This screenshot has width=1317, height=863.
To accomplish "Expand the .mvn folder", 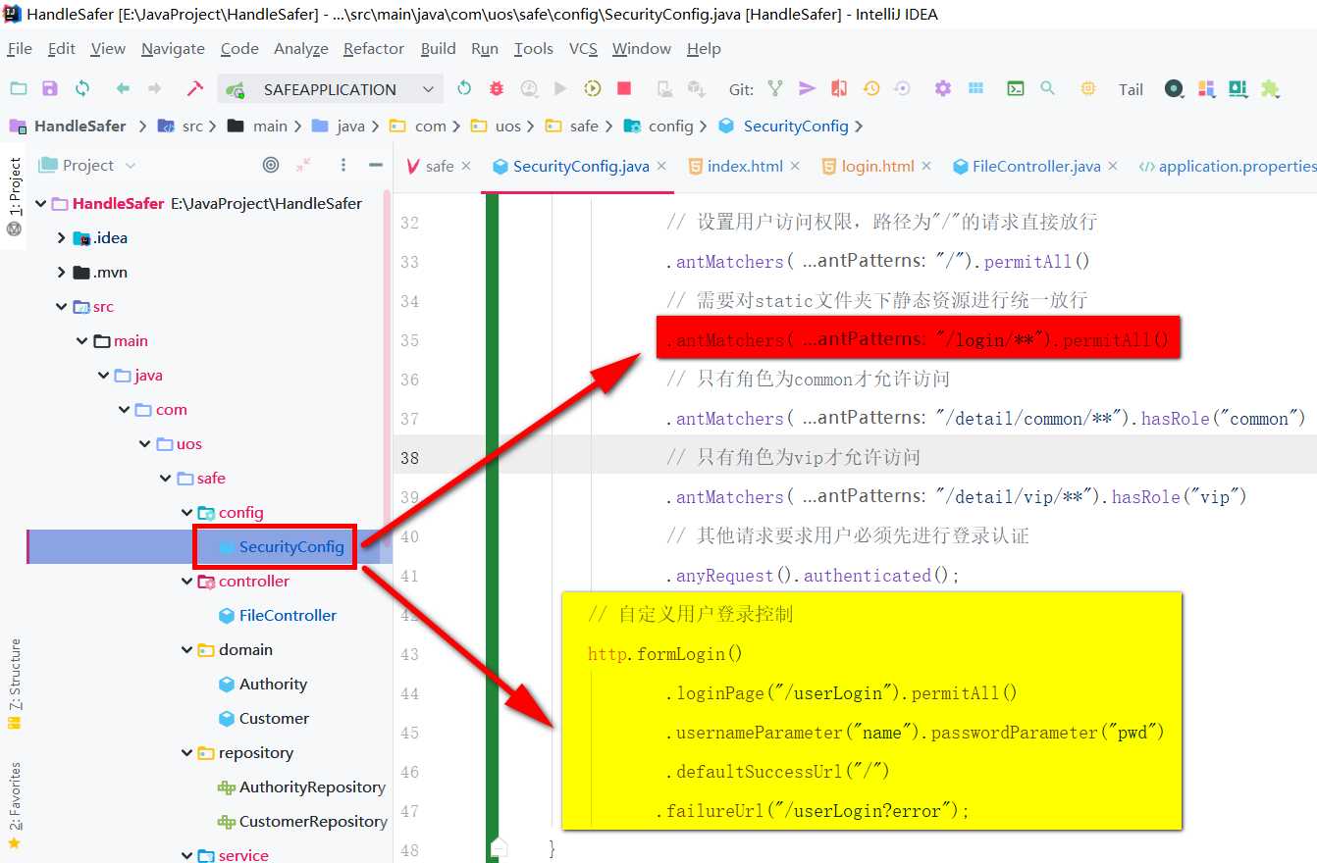I will [62, 273].
